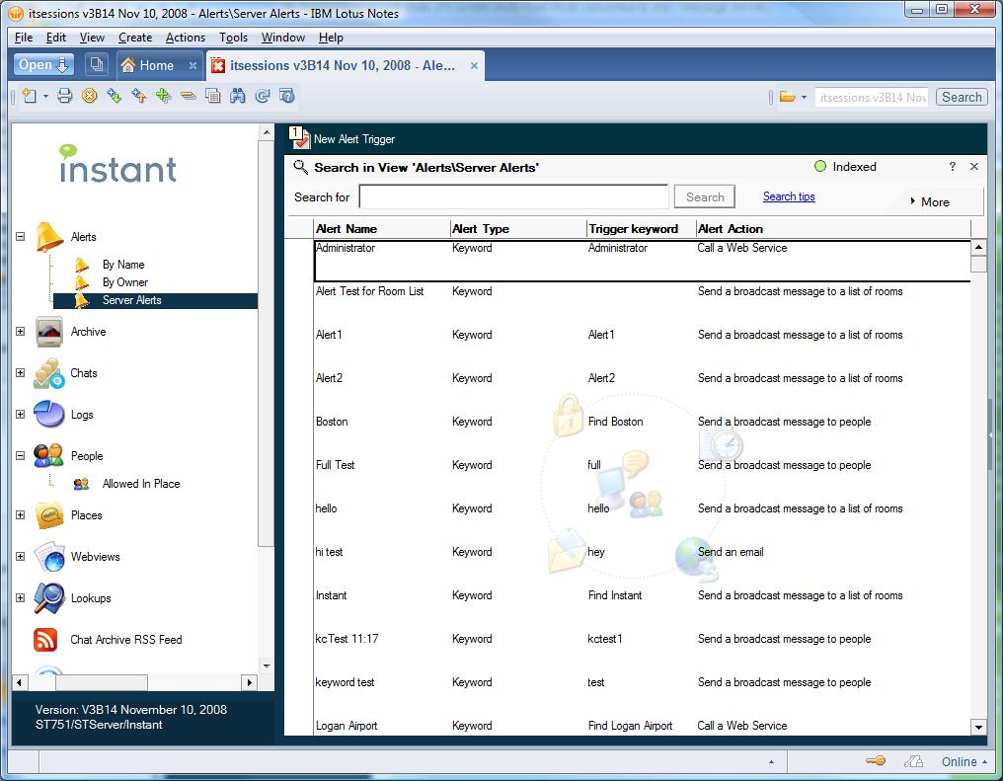Click the thumbnails window switcher icon
1003x781 pixels.
tap(97, 64)
